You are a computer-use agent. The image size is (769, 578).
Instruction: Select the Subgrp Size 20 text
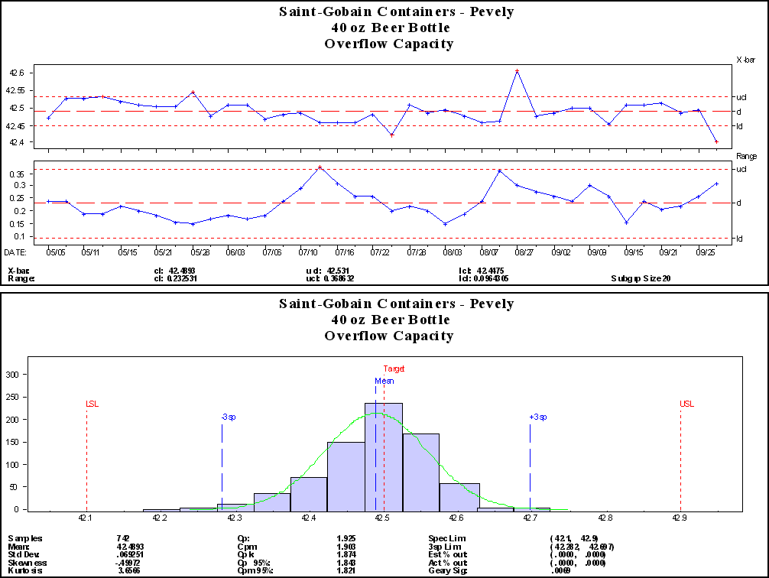click(x=641, y=279)
